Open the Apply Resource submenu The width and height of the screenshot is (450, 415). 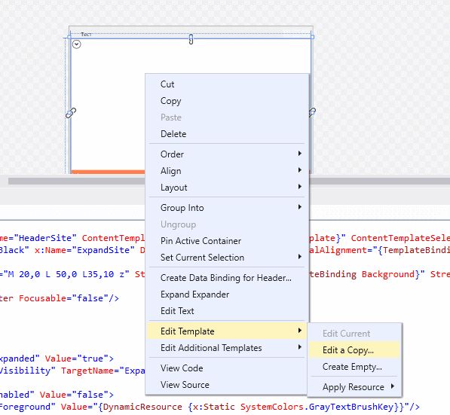tap(354, 387)
